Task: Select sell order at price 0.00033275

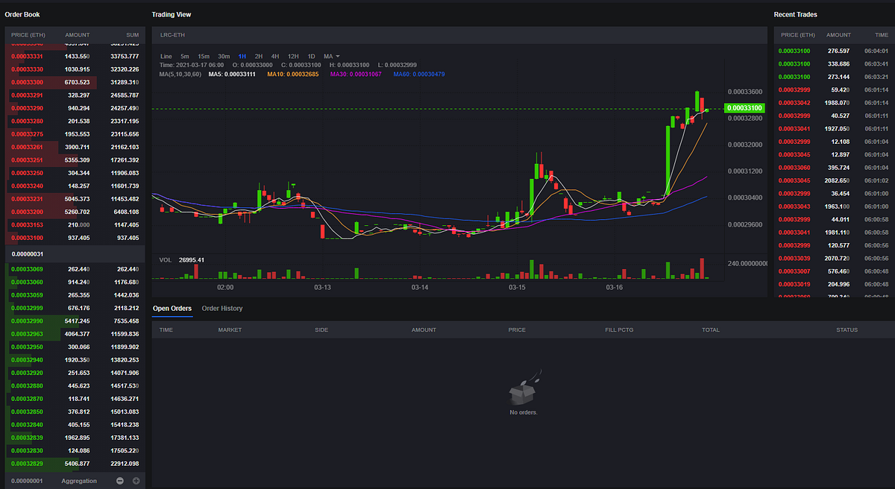Action: point(75,134)
